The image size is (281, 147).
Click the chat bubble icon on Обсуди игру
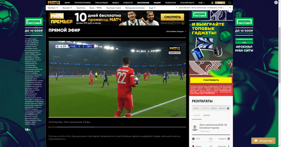coord(256,141)
